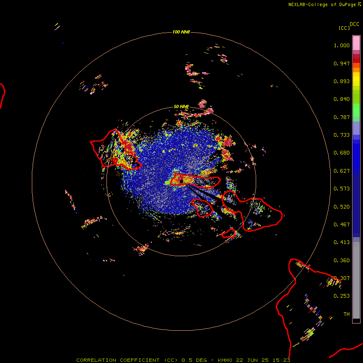Select the 0.413 scale value
The image size is (363, 363).
coord(342,242)
